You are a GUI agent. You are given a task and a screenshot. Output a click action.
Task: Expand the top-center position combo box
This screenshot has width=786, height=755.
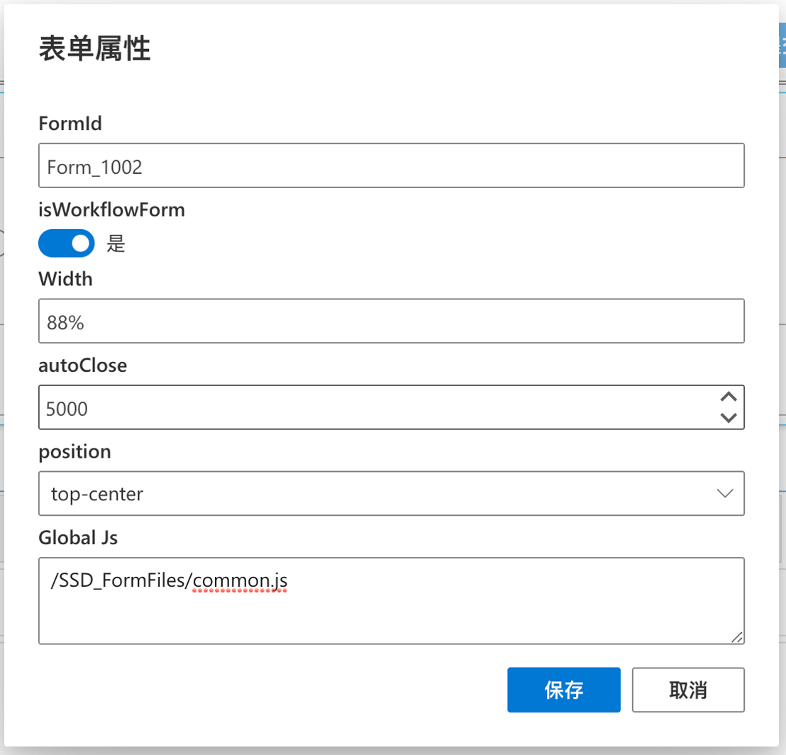[392, 493]
